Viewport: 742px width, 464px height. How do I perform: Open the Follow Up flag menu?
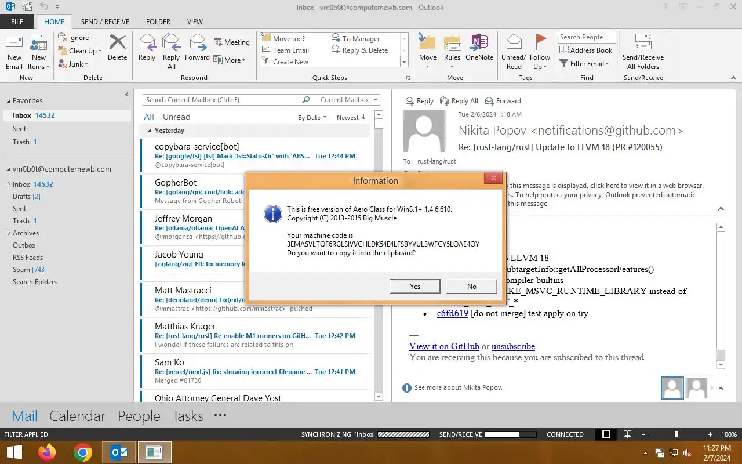(x=540, y=52)
